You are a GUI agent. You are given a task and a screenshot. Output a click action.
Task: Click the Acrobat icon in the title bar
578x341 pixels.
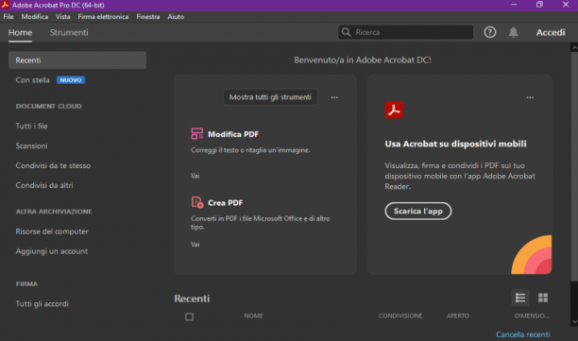(x=5, y=5)
